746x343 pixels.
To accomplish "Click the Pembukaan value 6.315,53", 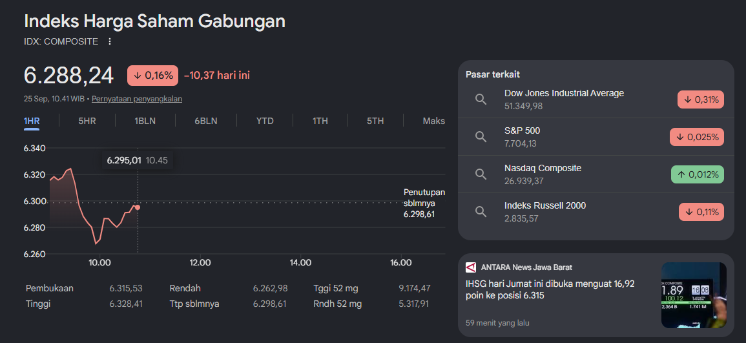I will click(x=126, y=288).
